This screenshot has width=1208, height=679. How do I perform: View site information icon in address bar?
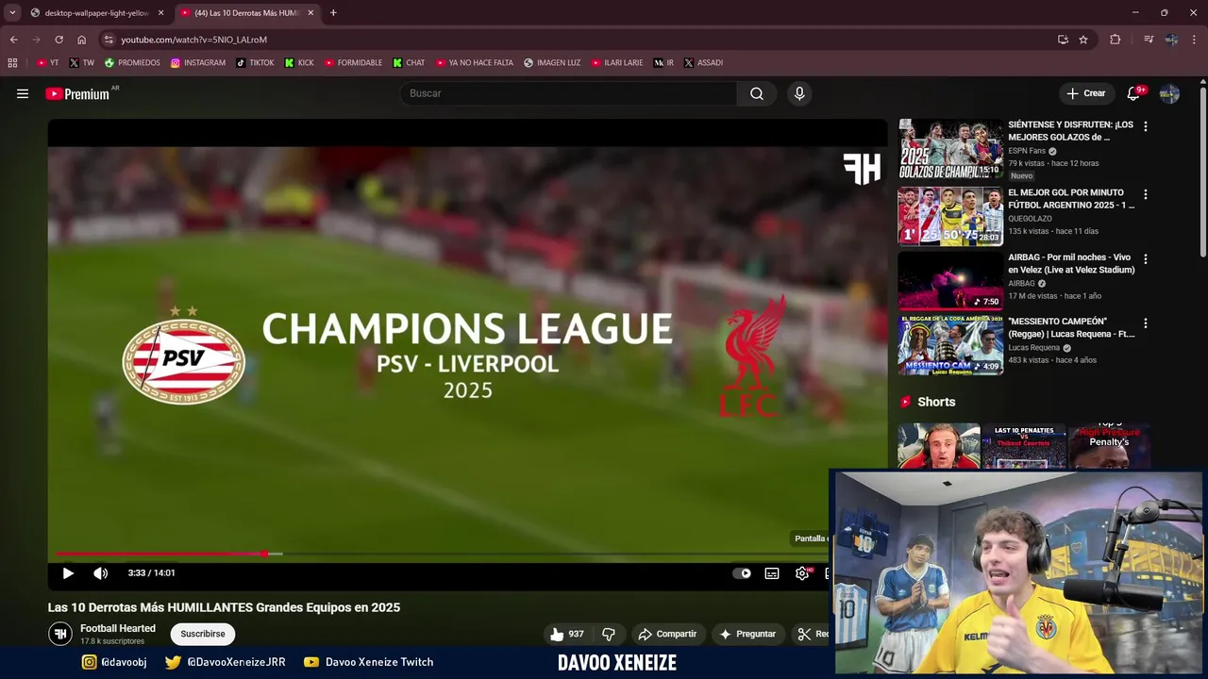[109, 40]
